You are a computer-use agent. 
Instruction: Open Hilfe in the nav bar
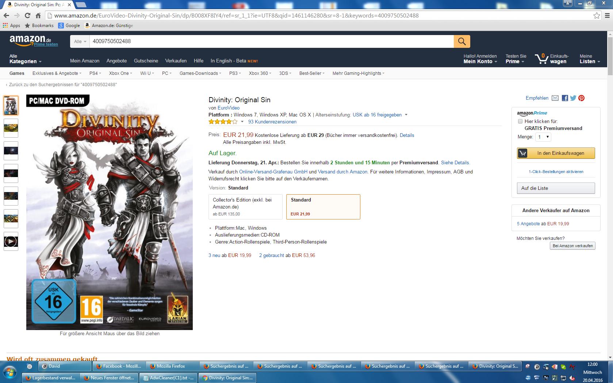pyautogui.click(x=199, y=61)
